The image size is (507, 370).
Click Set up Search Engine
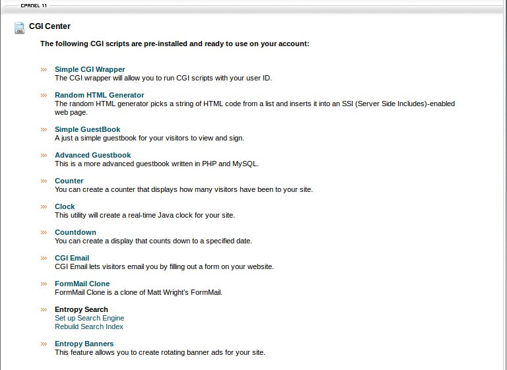[x=89, y=318]
